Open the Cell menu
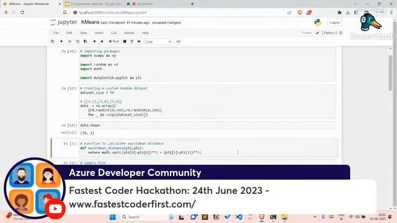The height and width of the screenshot is (223, 397). point(114,33)
